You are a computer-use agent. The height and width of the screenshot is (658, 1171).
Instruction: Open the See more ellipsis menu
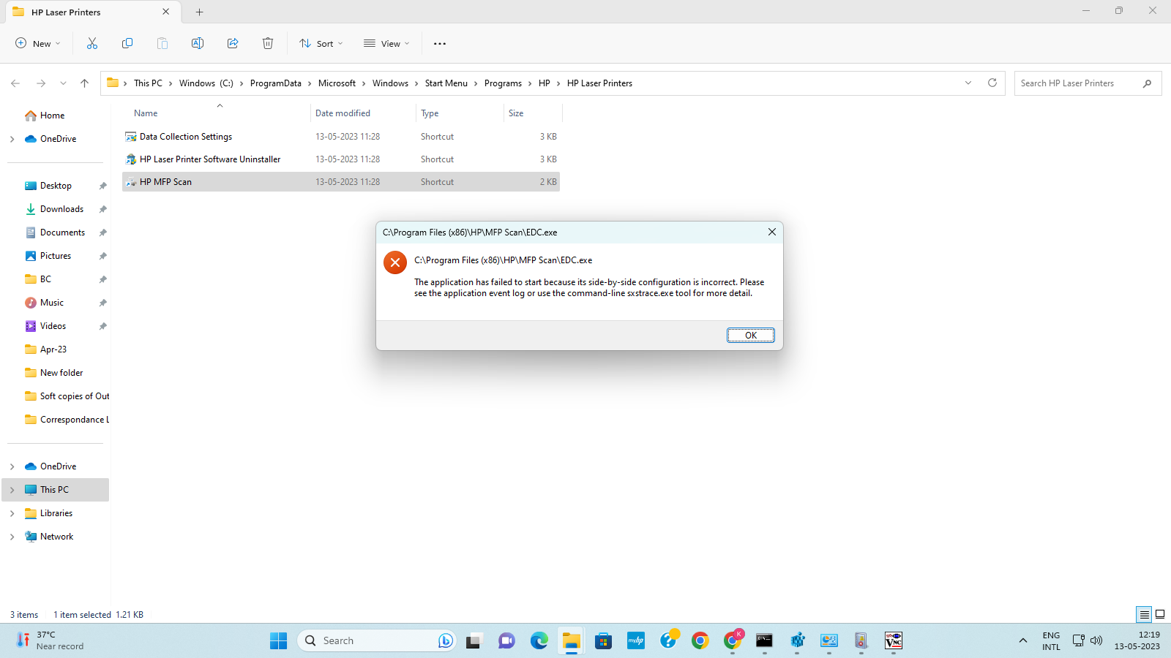click(x=439, y=43)
